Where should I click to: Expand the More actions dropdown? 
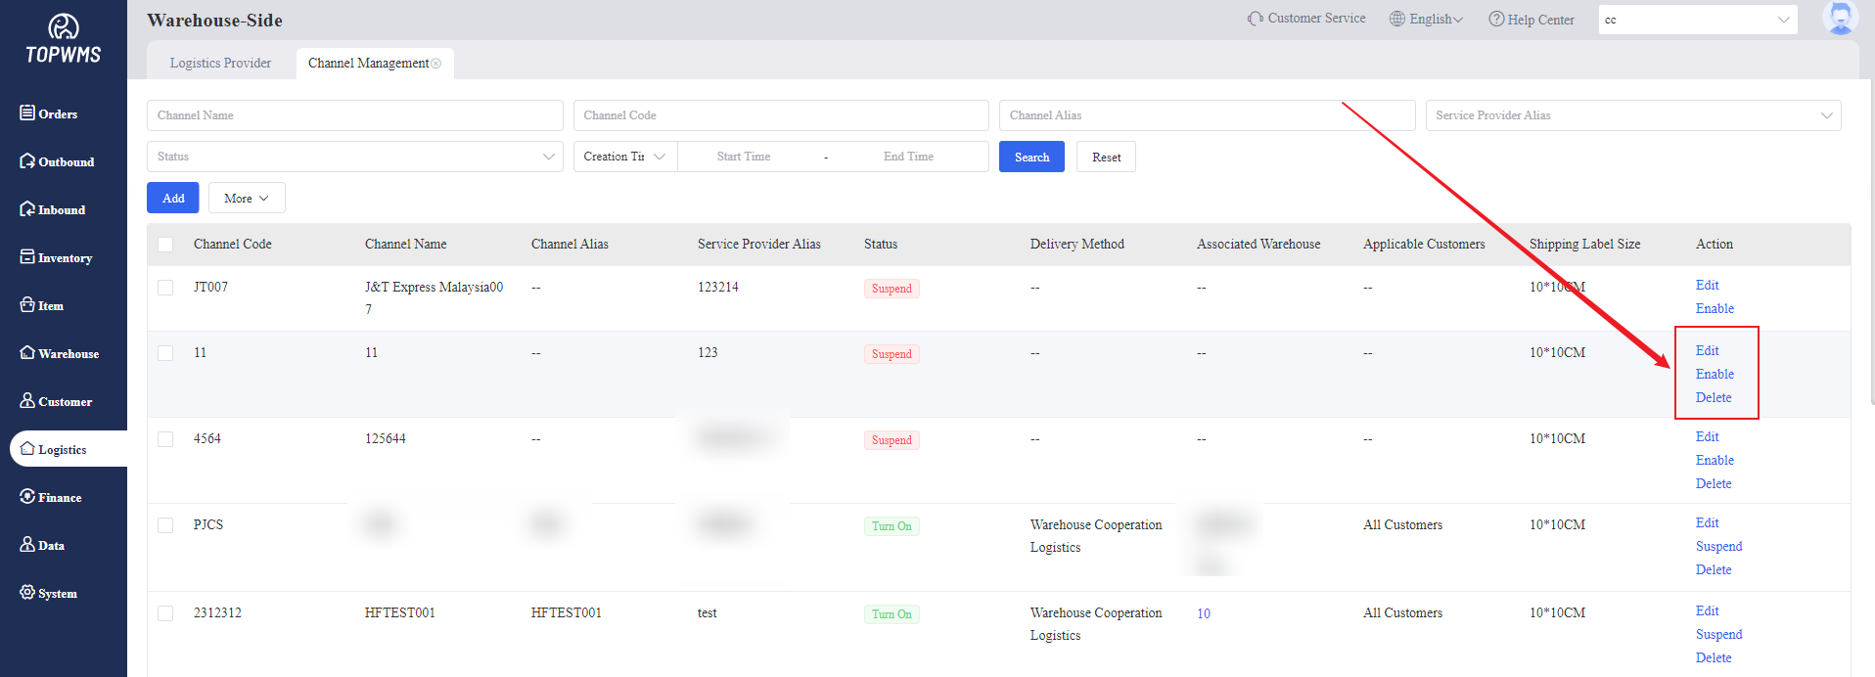click(x=247, y=199)
